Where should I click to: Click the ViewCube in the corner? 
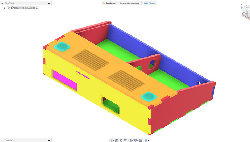click(246, 12)
